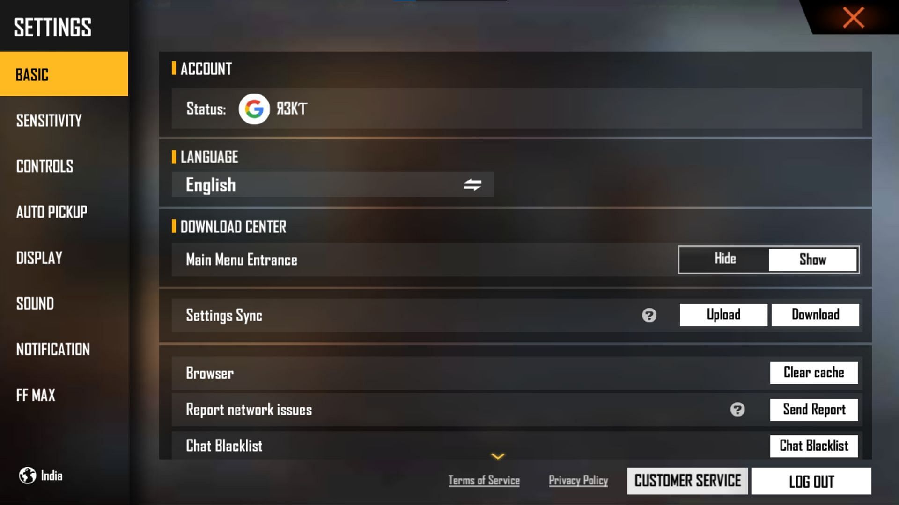899x505 pixels.
Task: Toggle Main Menu Entrance to Show
Action: [x=812, y=259]
